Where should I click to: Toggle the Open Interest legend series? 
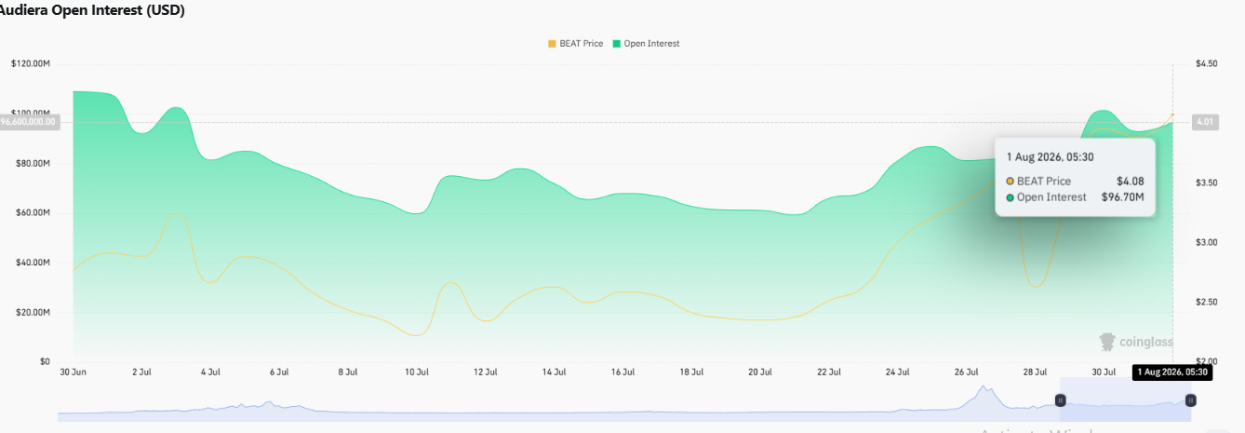[x=646, y=44]
